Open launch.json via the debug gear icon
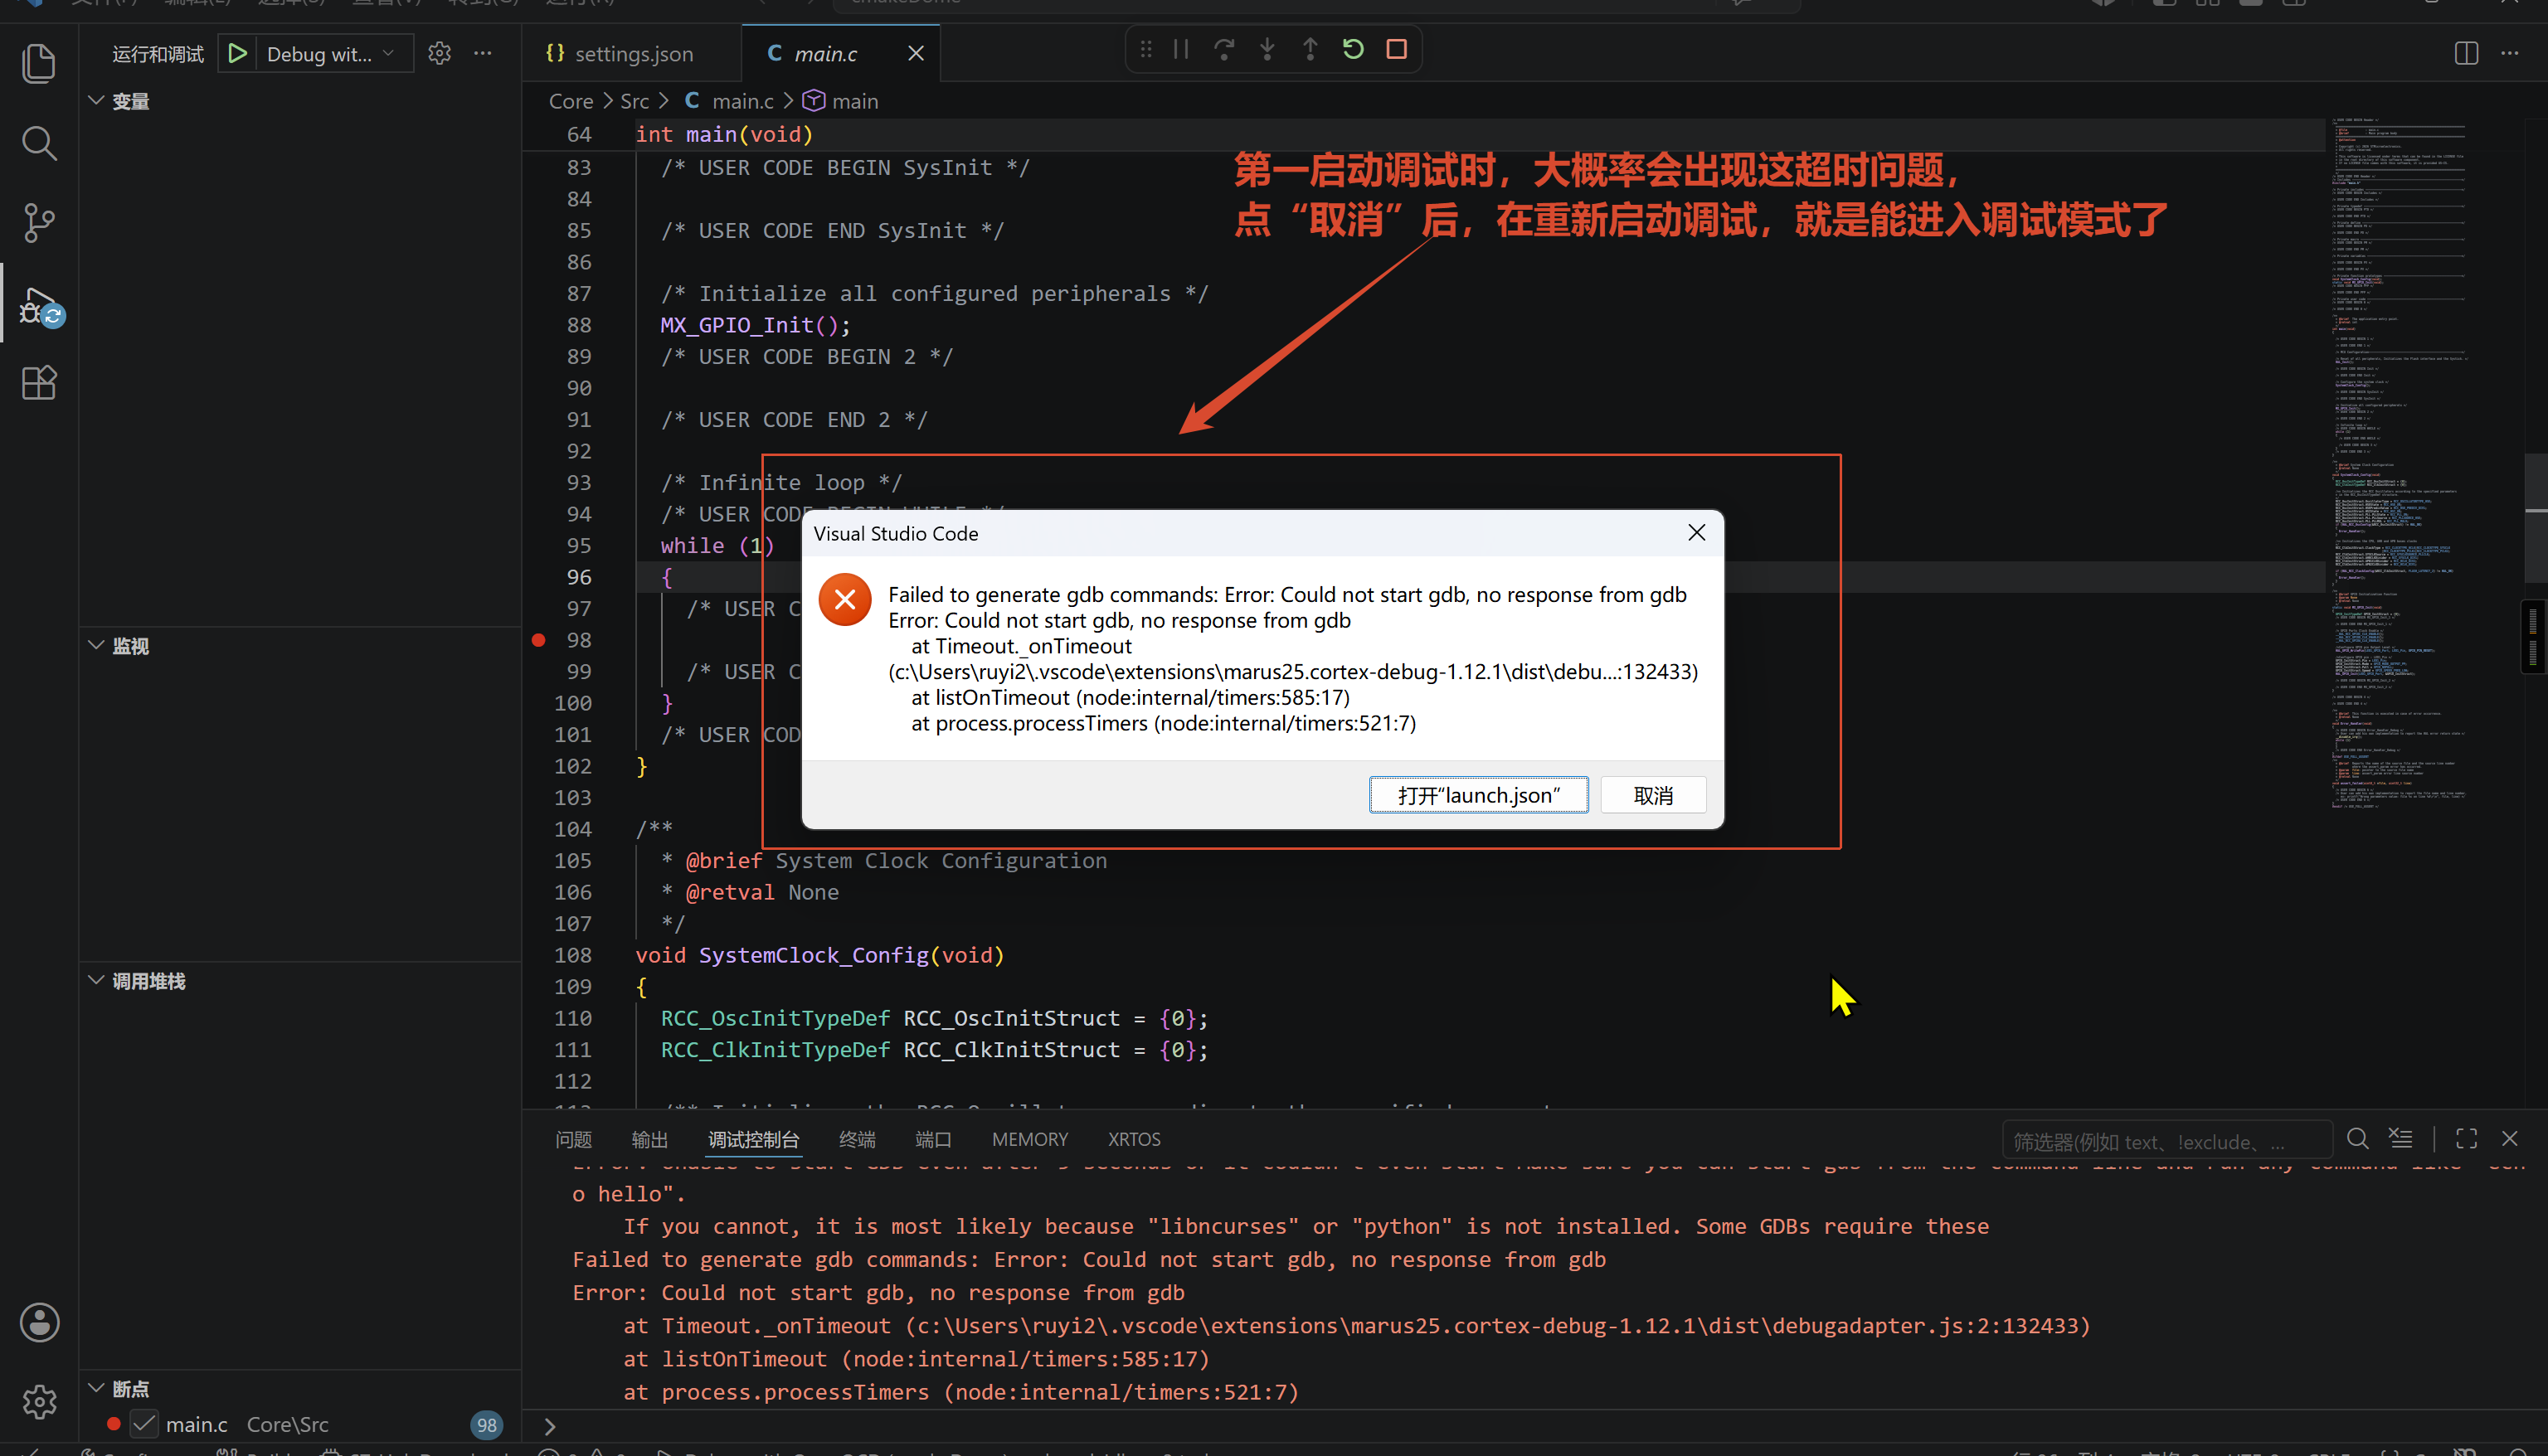Viewport: 2548px width, 1456px height. [439, 53]
